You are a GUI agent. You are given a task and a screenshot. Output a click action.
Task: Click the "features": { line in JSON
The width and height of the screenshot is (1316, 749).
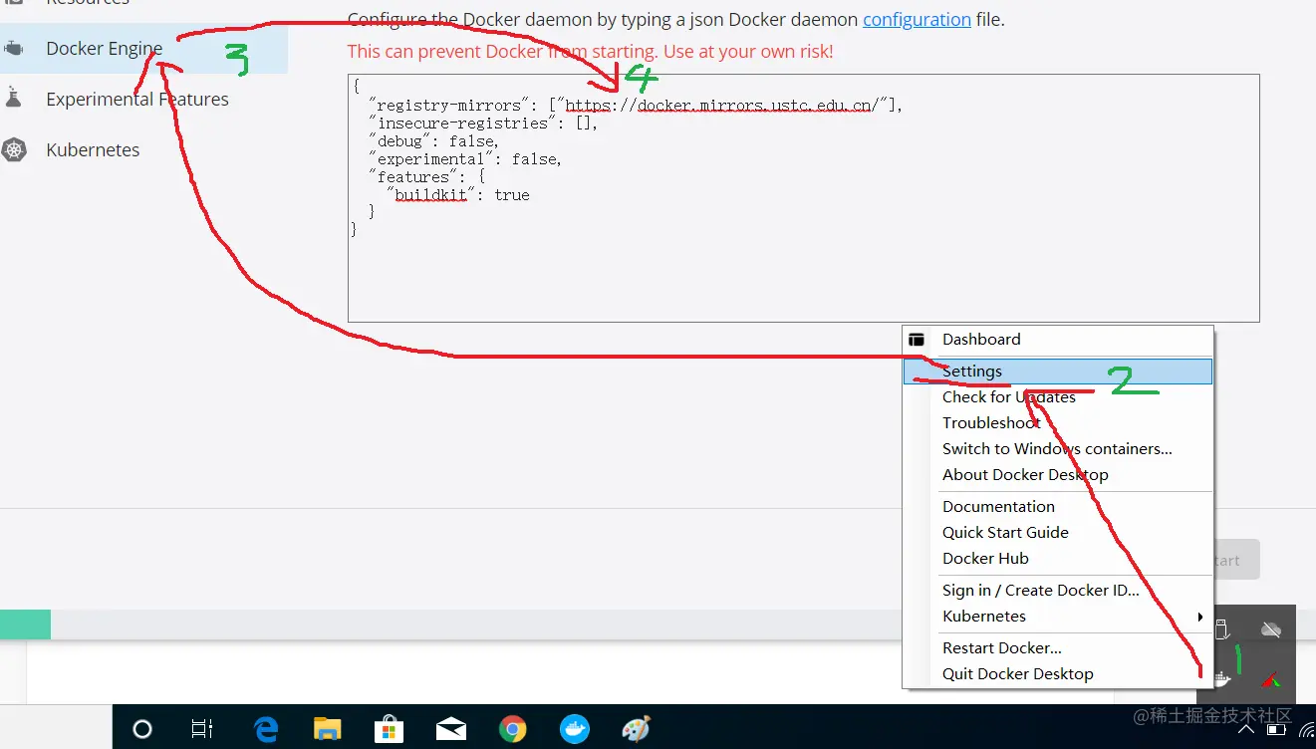426,176
